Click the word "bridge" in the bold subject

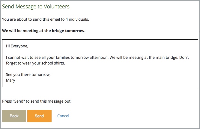click(56, 31)
